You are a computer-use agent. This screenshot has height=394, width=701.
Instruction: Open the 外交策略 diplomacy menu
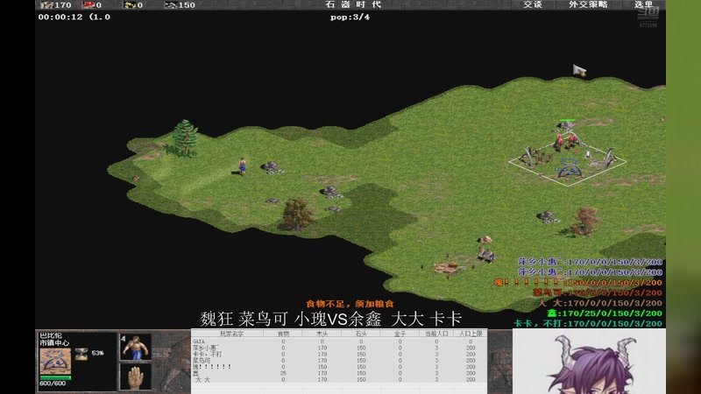click(x=588, y=4)
